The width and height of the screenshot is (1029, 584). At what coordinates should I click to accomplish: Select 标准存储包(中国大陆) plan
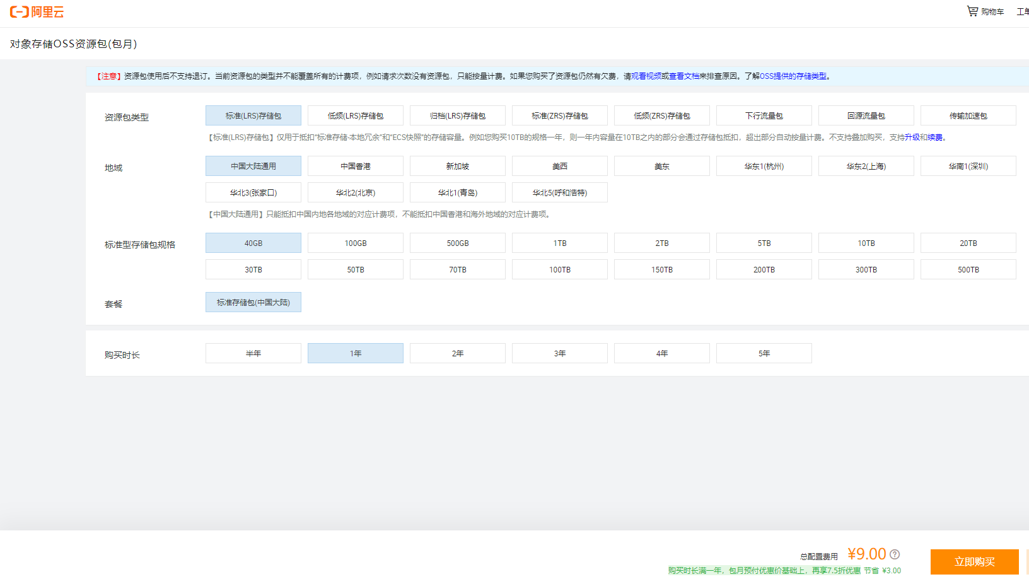click(x=253, y=302)
